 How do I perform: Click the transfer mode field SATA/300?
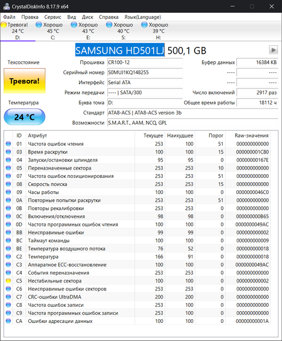[x=145, y=92]
